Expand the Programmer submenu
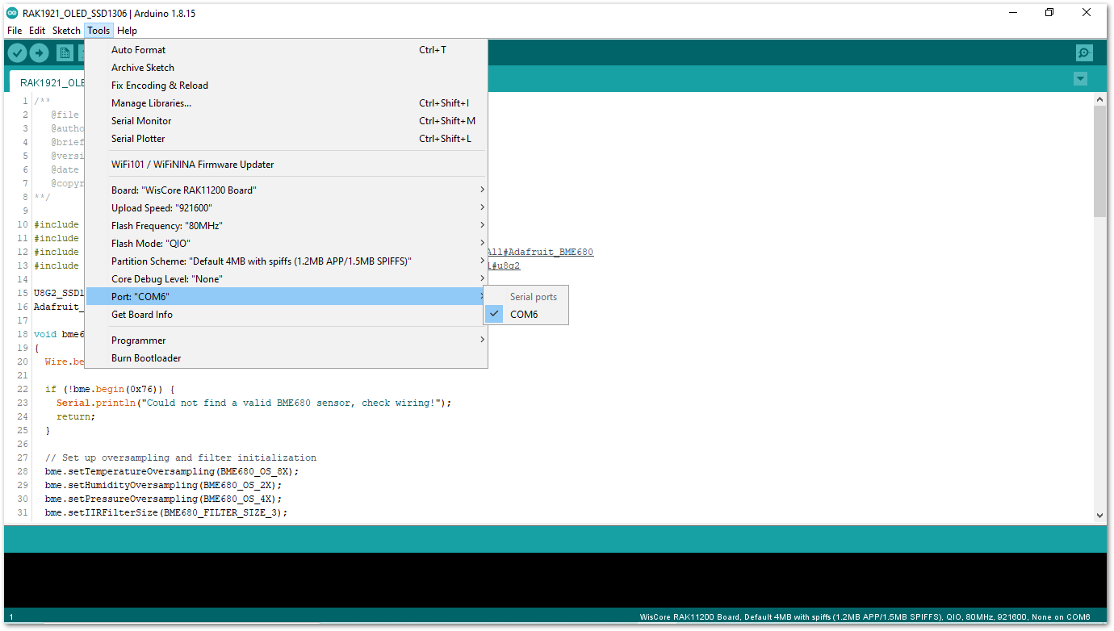The height and width of the screenshot is (631, 1114). tap(287, 341)
